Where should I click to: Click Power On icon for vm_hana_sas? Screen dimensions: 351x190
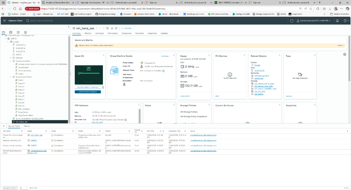point(99,28)
